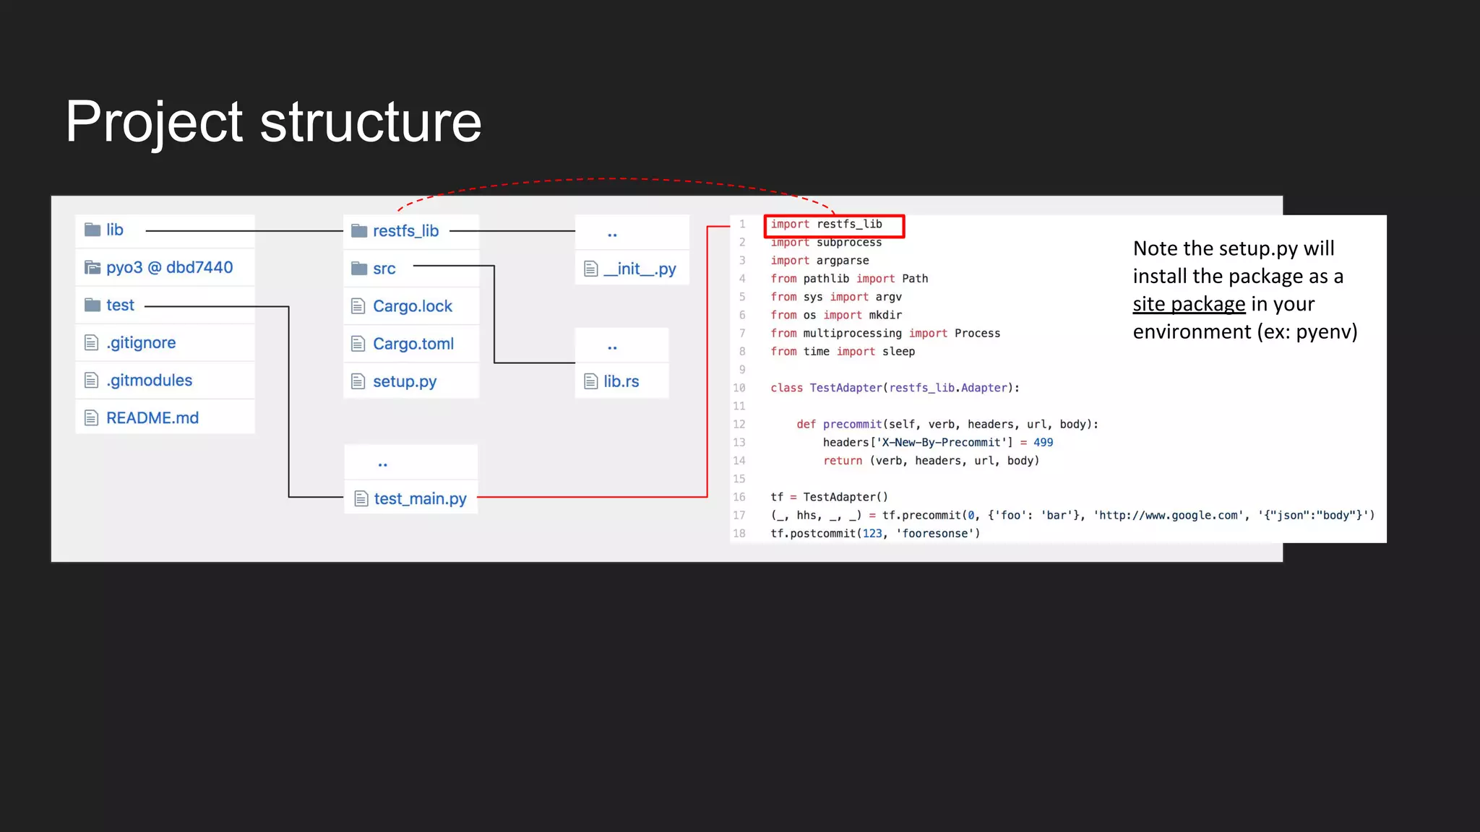The height and width of the screenshot is (832, 1480).
Task: Open the README.md file link
Action: (152, 417)
